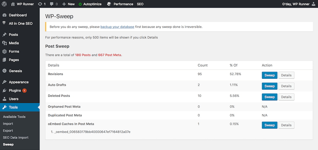Open G'day, WP Runner account menu
The width and height of the screenshot is (318, 150).
pyautogui.click(x=296, y=4)
